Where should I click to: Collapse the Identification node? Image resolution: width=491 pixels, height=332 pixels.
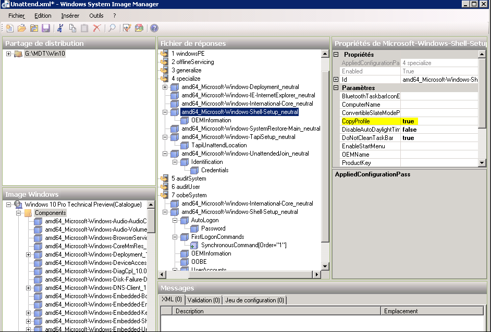pos(175,162)
